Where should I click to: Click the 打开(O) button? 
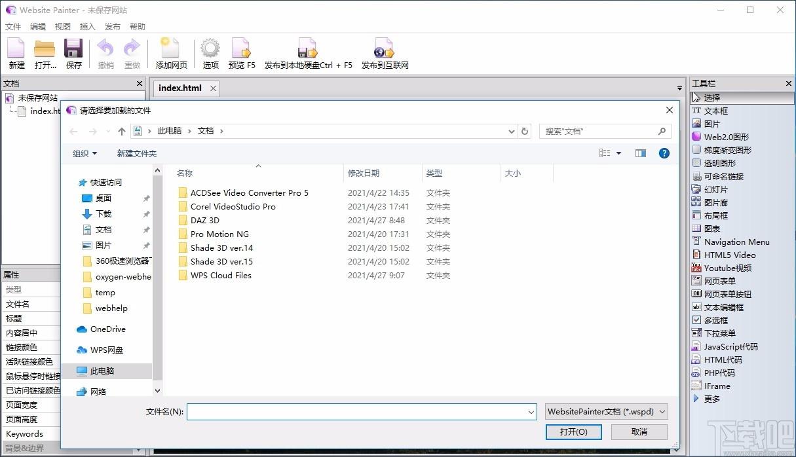(x=574, y=431)
